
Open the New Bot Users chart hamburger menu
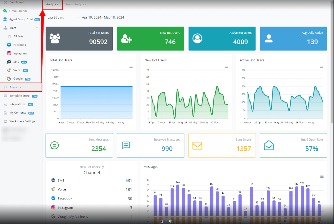point(226,67)
